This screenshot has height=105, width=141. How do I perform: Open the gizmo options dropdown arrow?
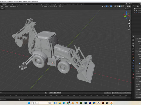pyautogui.click(x=108, y=6)
